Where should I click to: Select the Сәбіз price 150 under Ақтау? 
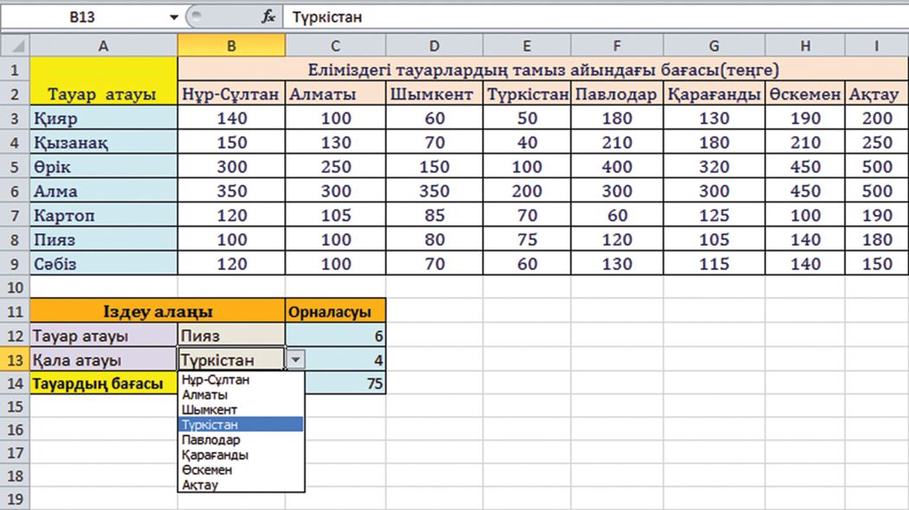(876, 264)
